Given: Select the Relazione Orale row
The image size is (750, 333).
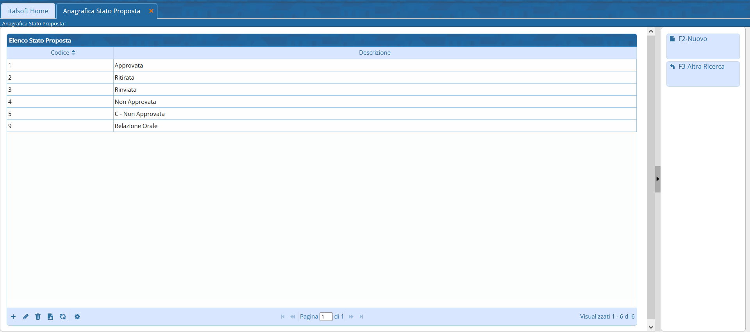Looking at the screenshot, I should coord(136,126).
